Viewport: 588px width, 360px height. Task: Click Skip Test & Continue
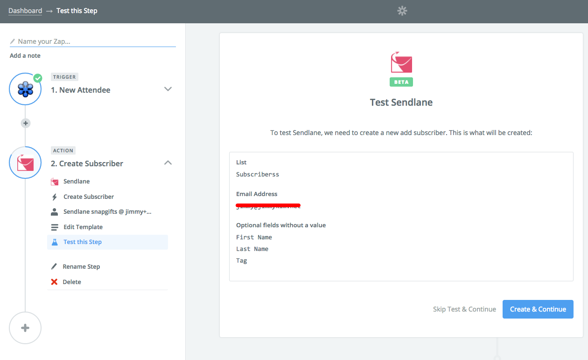464,309
